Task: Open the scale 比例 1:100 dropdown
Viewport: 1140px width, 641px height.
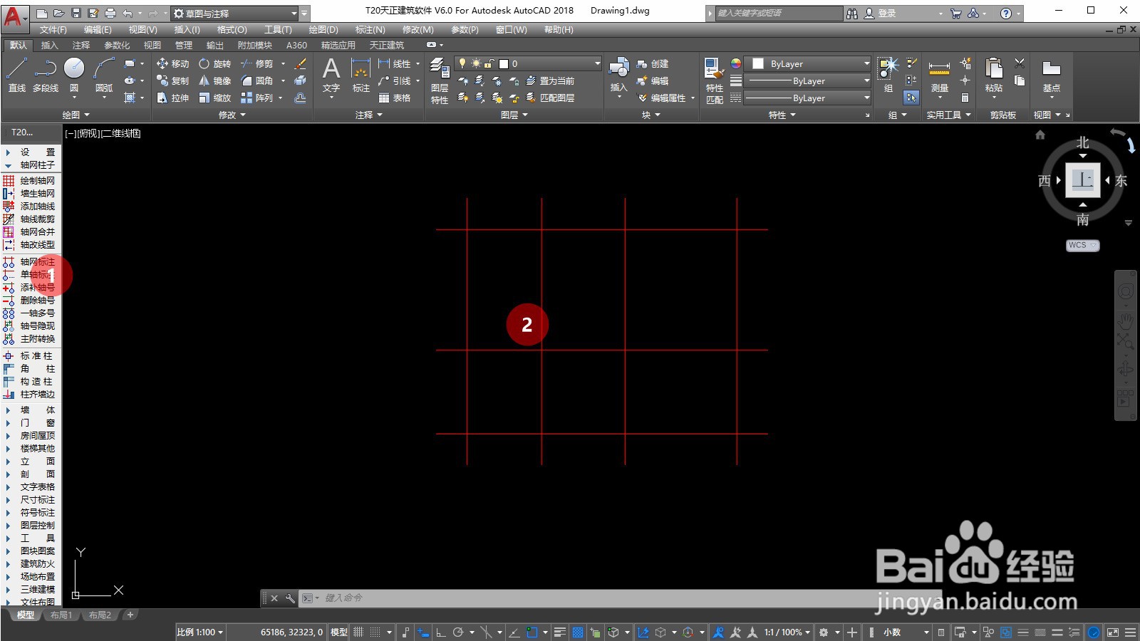Action: (x=199, y=632)
